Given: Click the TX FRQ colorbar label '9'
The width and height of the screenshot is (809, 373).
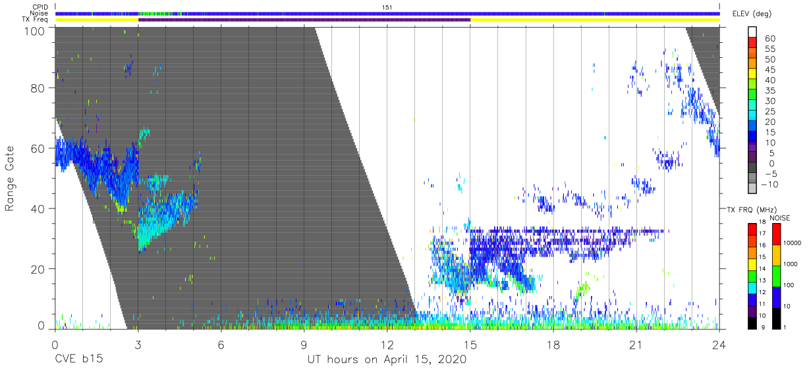Looking at the screenshot, I should [x=763, y=328].
